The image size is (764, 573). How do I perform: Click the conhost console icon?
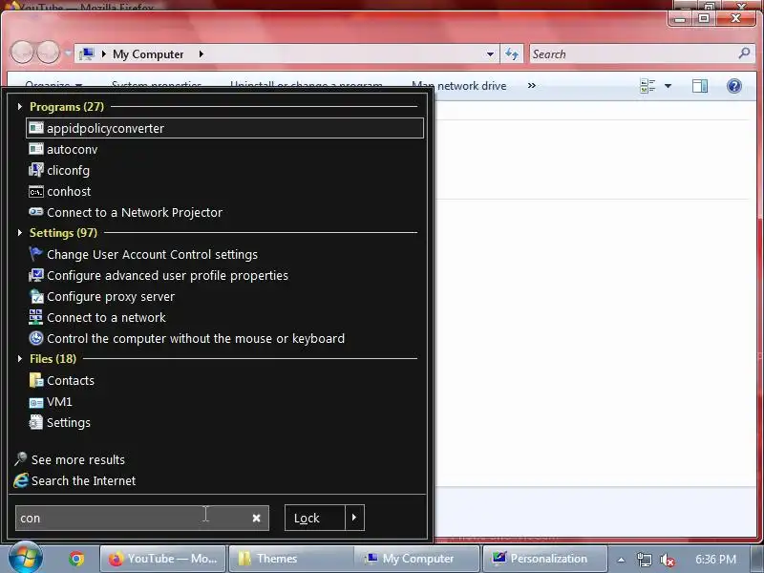(36, 192)
